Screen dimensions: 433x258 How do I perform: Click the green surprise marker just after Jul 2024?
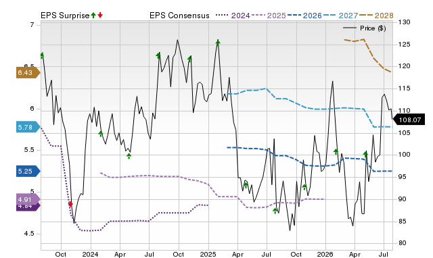click(158, 55)
